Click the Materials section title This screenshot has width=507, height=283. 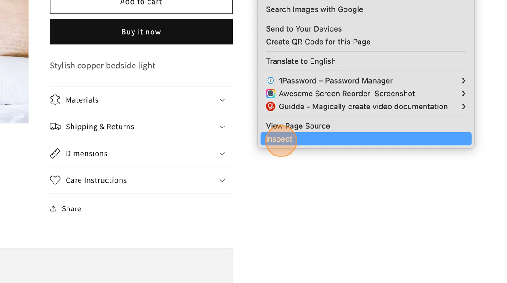click(82, 100)
